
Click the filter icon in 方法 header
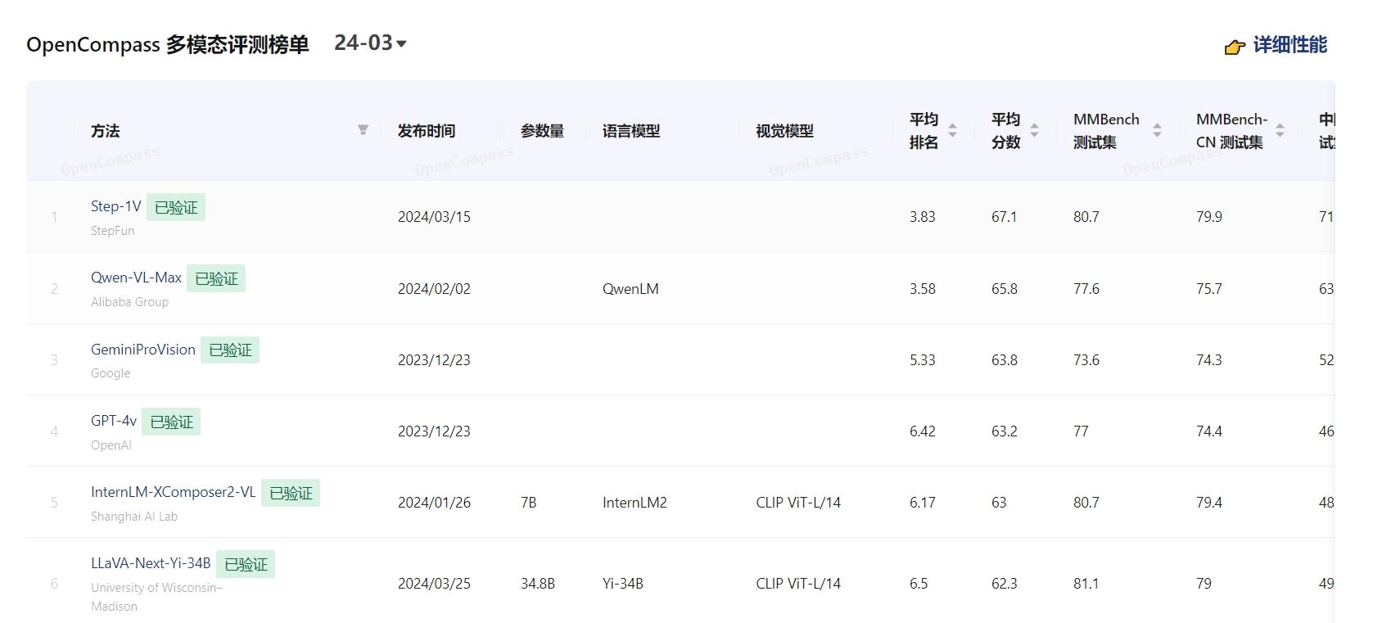point(363,130)
